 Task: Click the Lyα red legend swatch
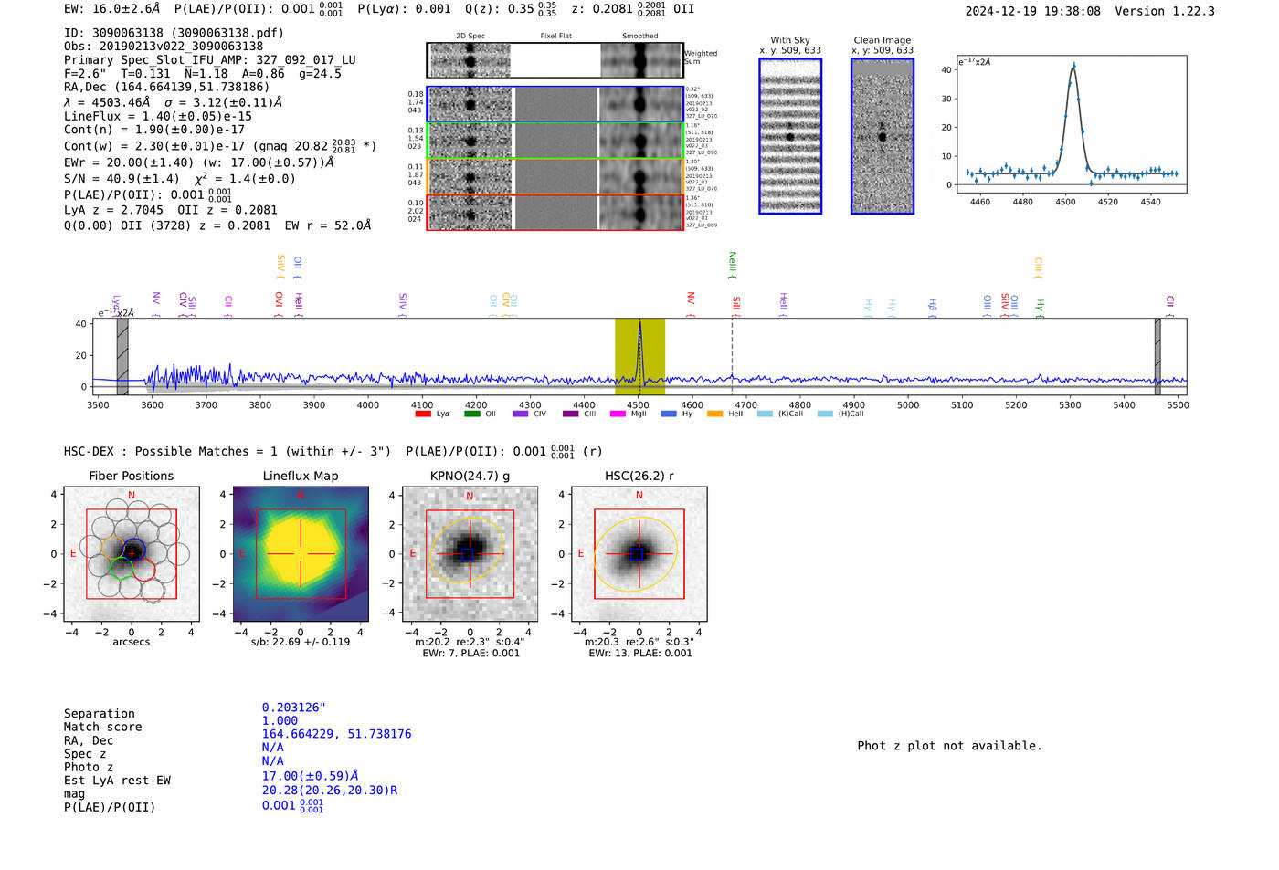pyautogui.click(x=422, y=414)
